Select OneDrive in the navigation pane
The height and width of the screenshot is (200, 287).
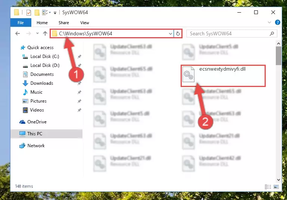(x=37, y=122)
